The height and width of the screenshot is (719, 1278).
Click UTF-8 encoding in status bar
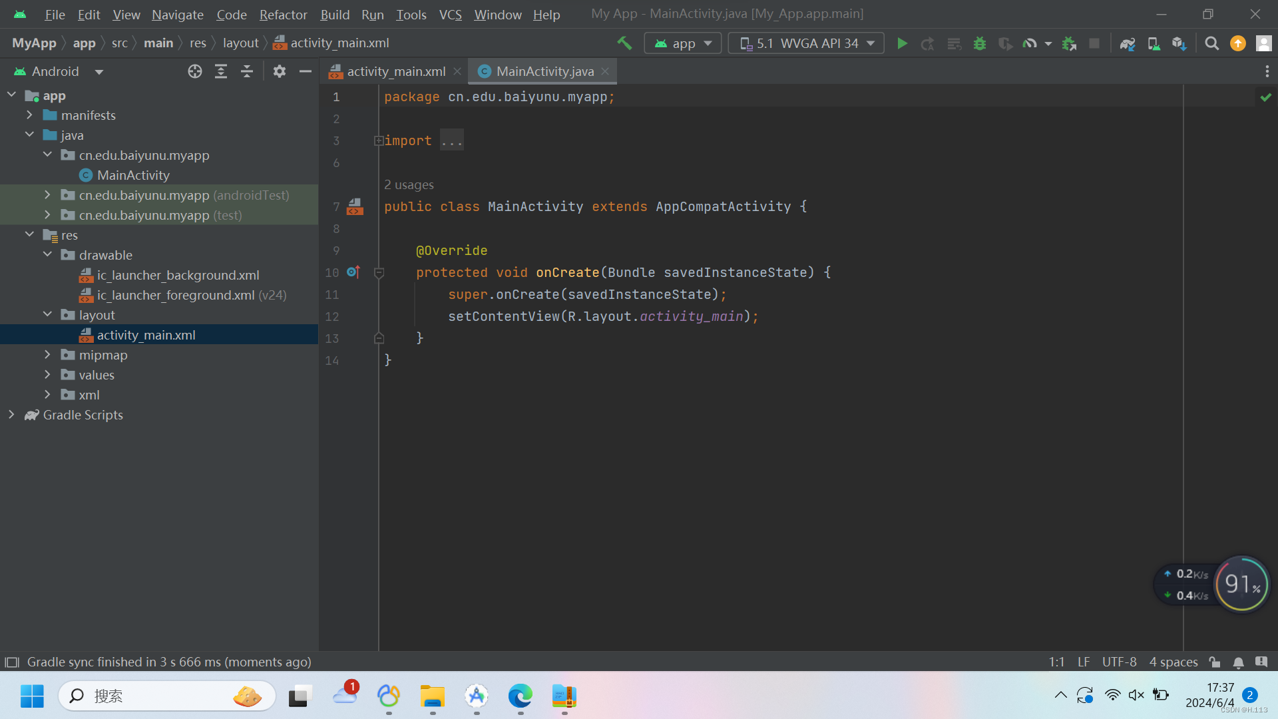(1119, 662)
